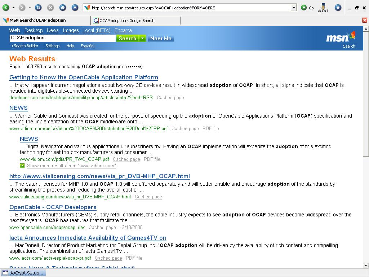
Task: Click the grey Stop loading icon
Action: click(50, 8)
